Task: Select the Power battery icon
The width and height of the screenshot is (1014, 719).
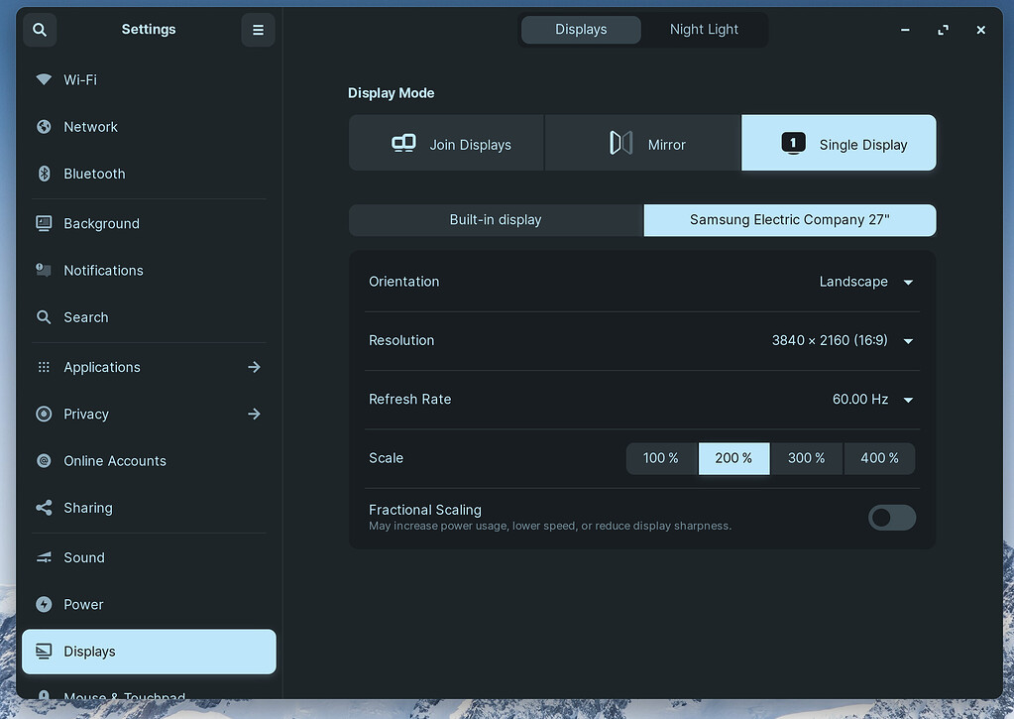Action: [x=43, y=604]
